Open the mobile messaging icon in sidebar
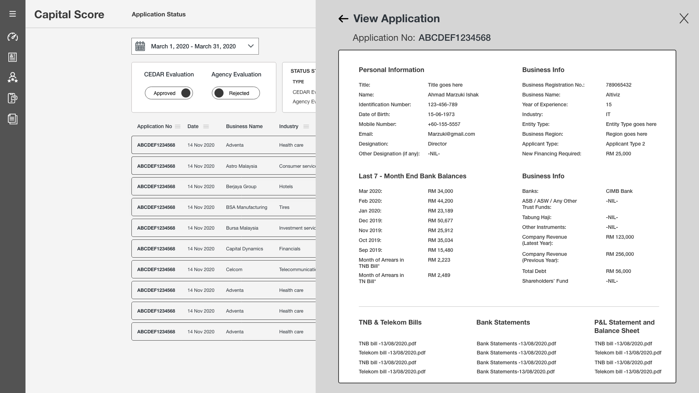The image size is (699, 393). point(13,98)
